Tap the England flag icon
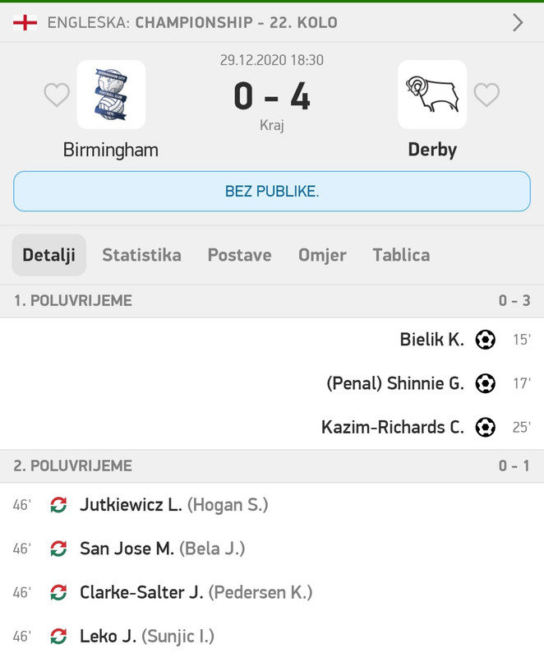The width and height of the screenshot is (544, 658). tap(25, 22)
